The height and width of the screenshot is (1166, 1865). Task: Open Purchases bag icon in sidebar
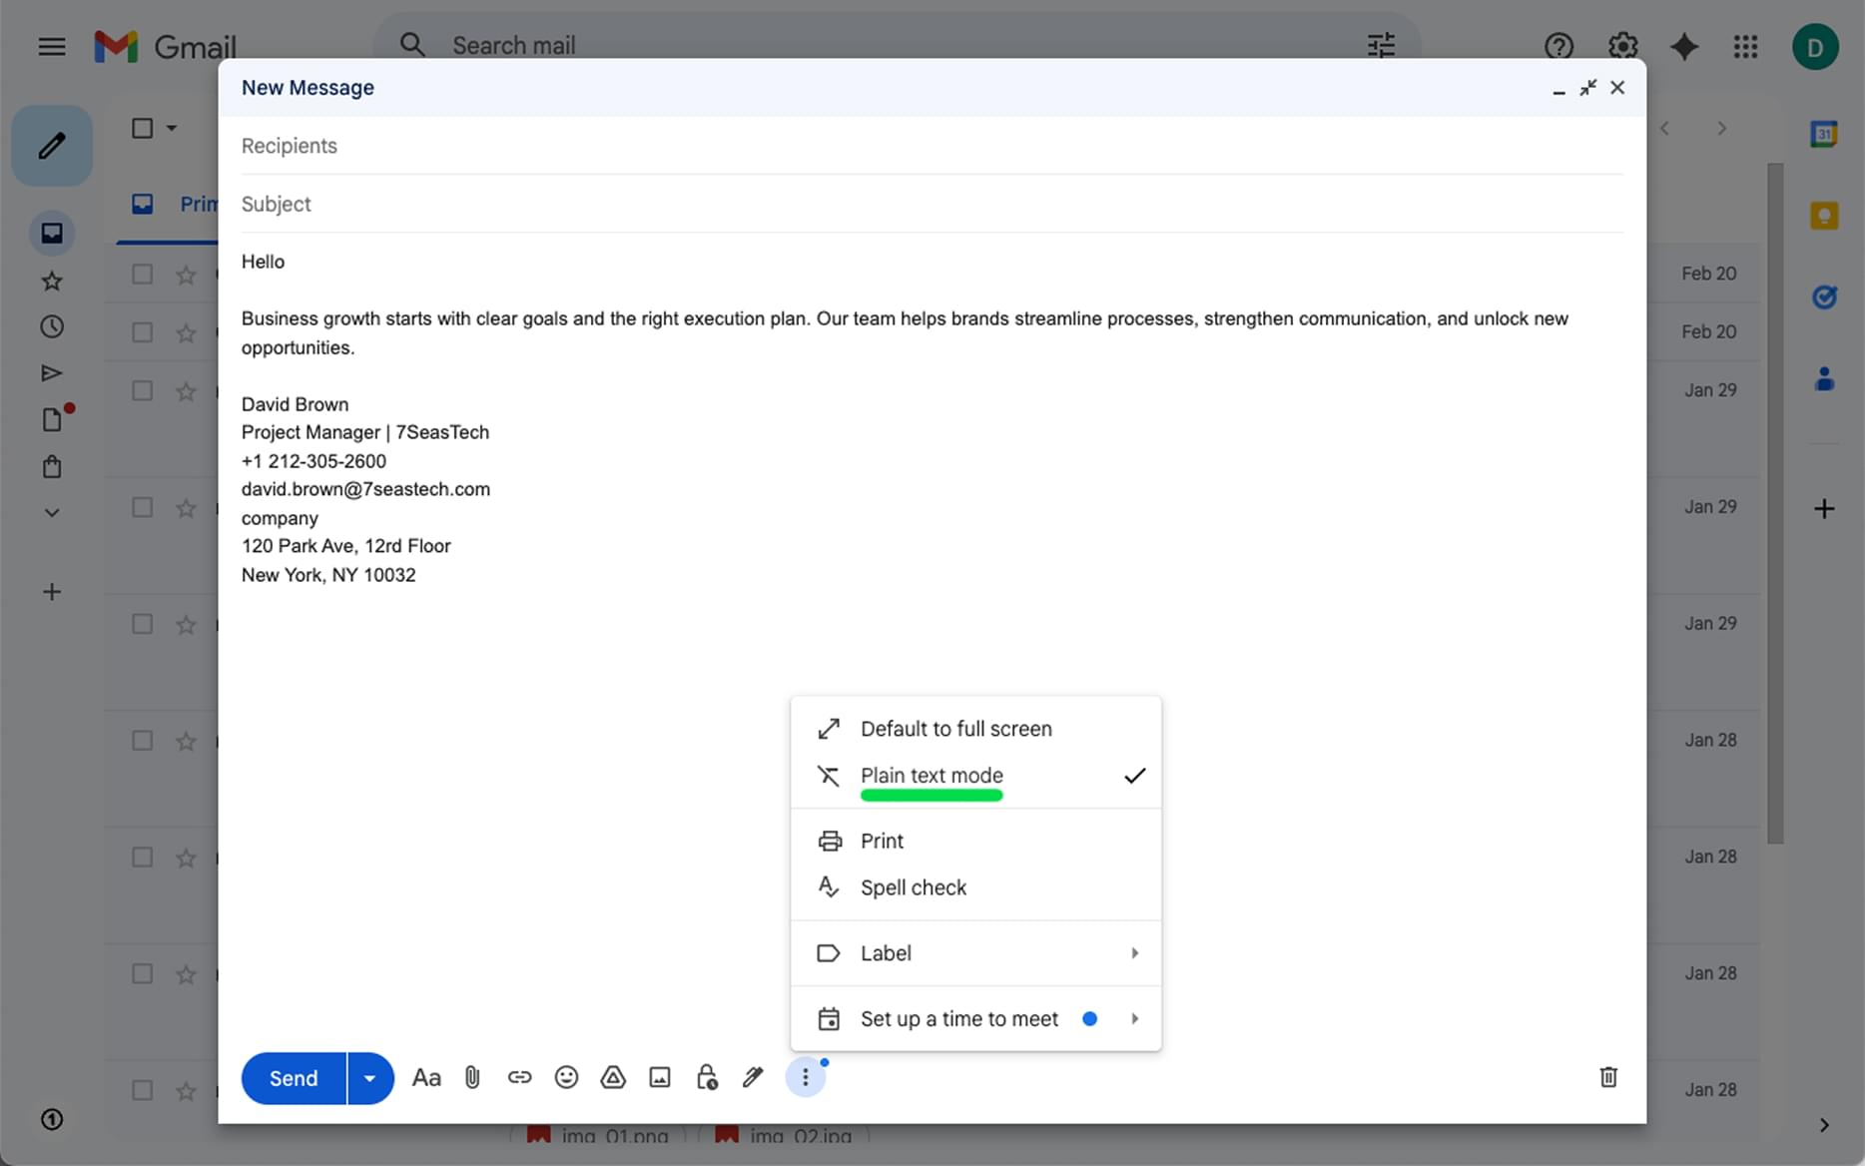click(52, 466)
